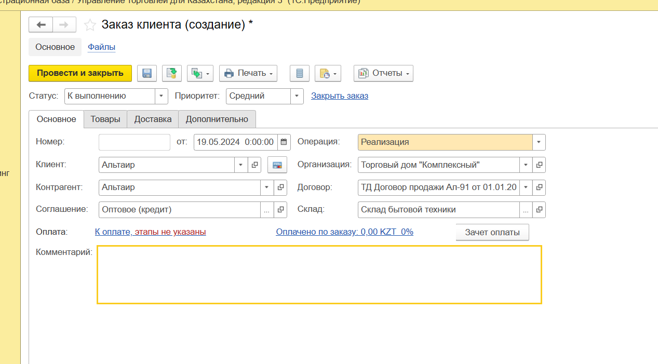The width and height of the screenshot is (658, 364).
Task: Add order to favorites star
Action: [x=90, y=25]
